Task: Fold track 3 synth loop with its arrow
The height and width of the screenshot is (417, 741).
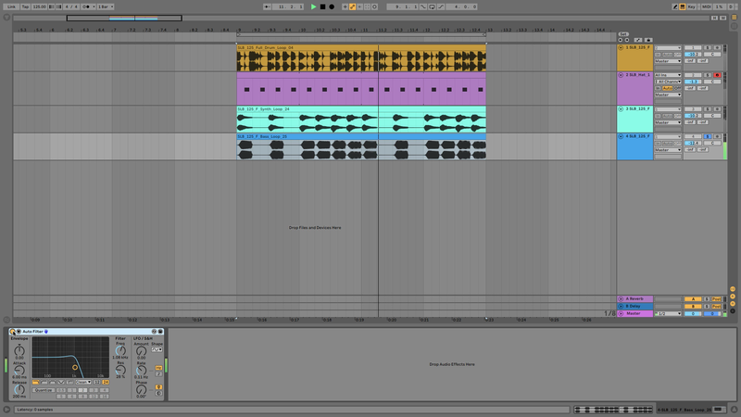Action: [x=621, y=108]
